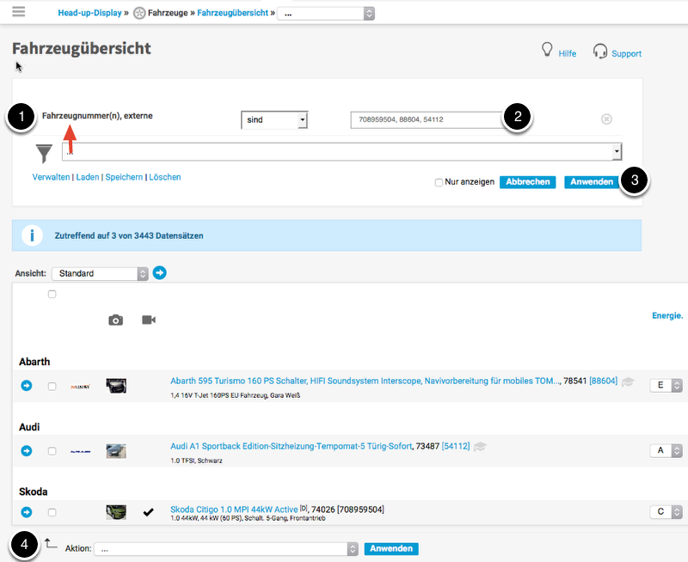This screenshot has width=688, height=562.
Task: Click the video camera column icon
Action: click(149, 320)
